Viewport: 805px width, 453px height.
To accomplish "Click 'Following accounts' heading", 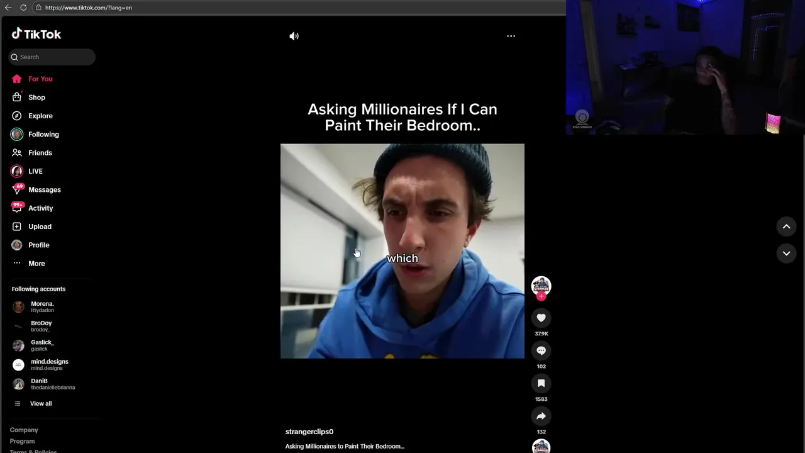I will pyautogui.click(x=38, y=289).
